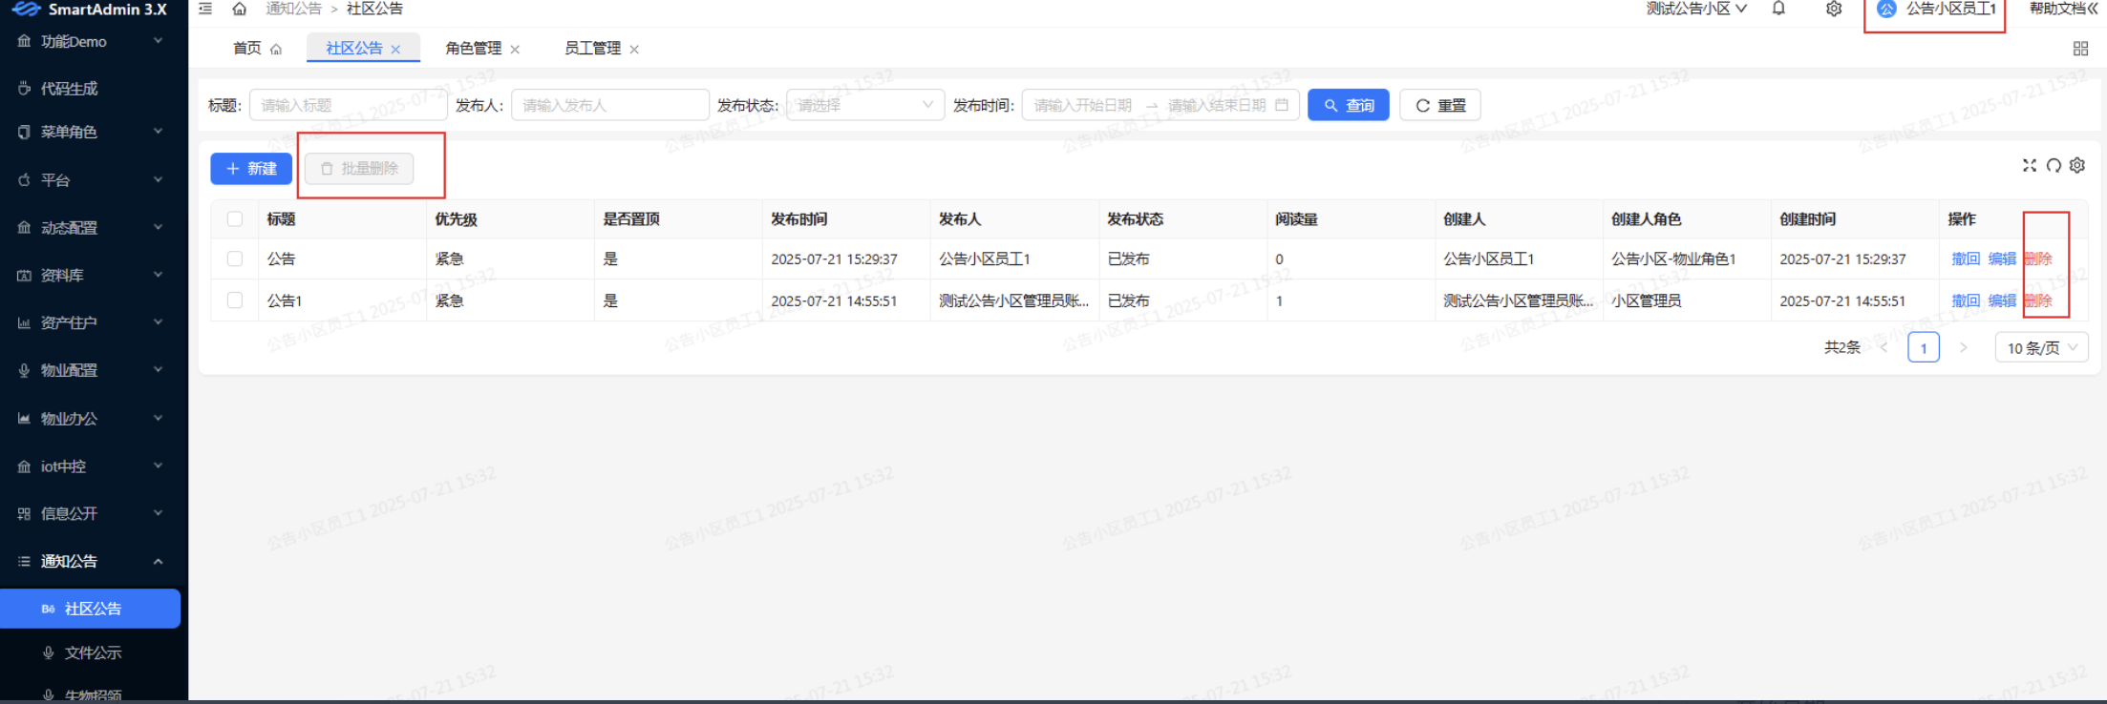Close the 员工管理 tab

pyautogui.click(x=634, y=49)
